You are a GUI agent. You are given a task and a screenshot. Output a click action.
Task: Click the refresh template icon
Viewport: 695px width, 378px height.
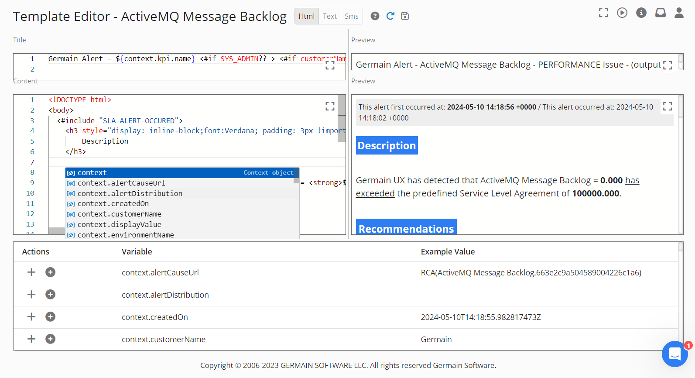point(390,16)
